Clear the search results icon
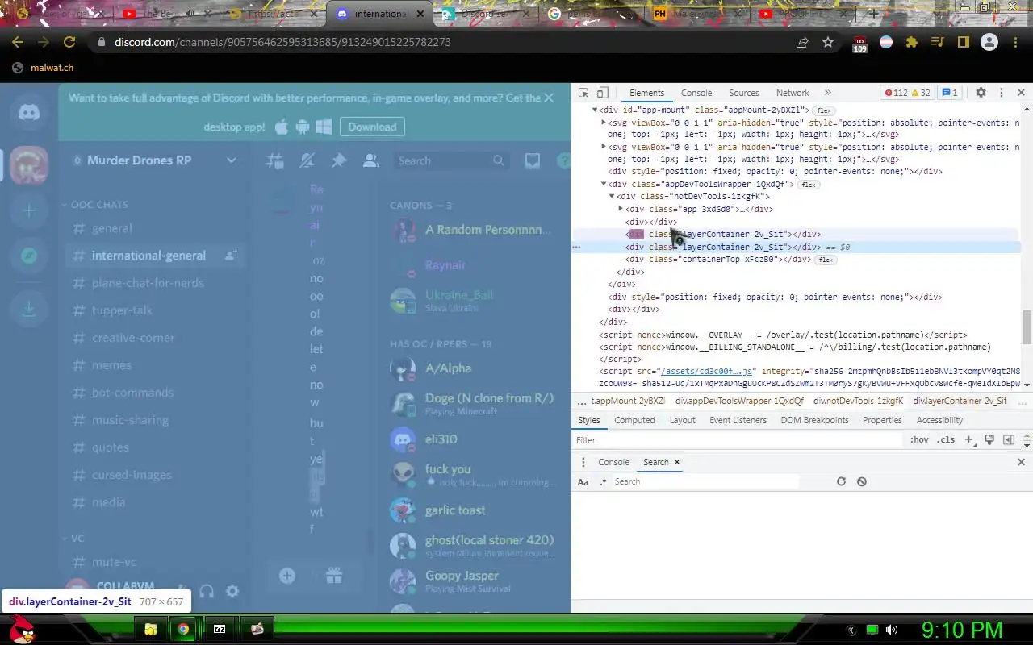Screen dimensions: 1033x645 861,481
